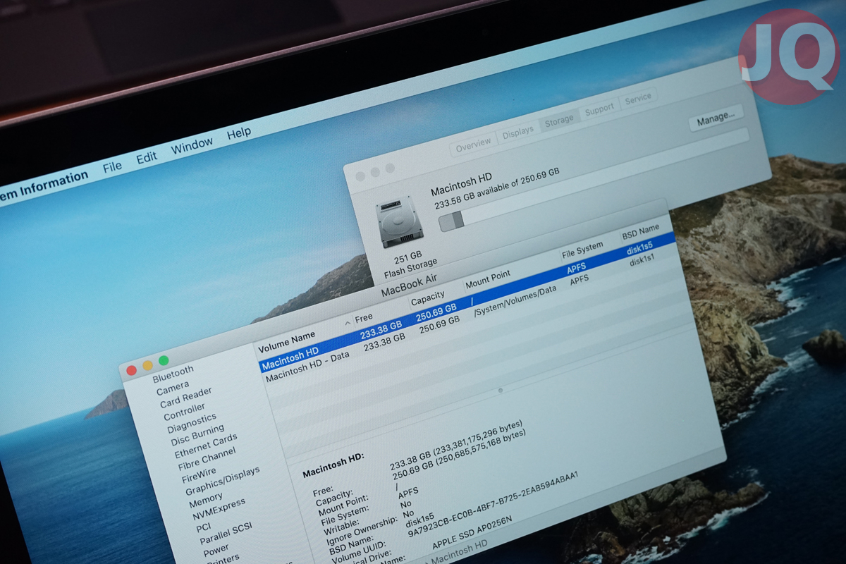This screenshot has height=564, width=846.
Task: Select the Storage tab
Action: pos(559,121)
